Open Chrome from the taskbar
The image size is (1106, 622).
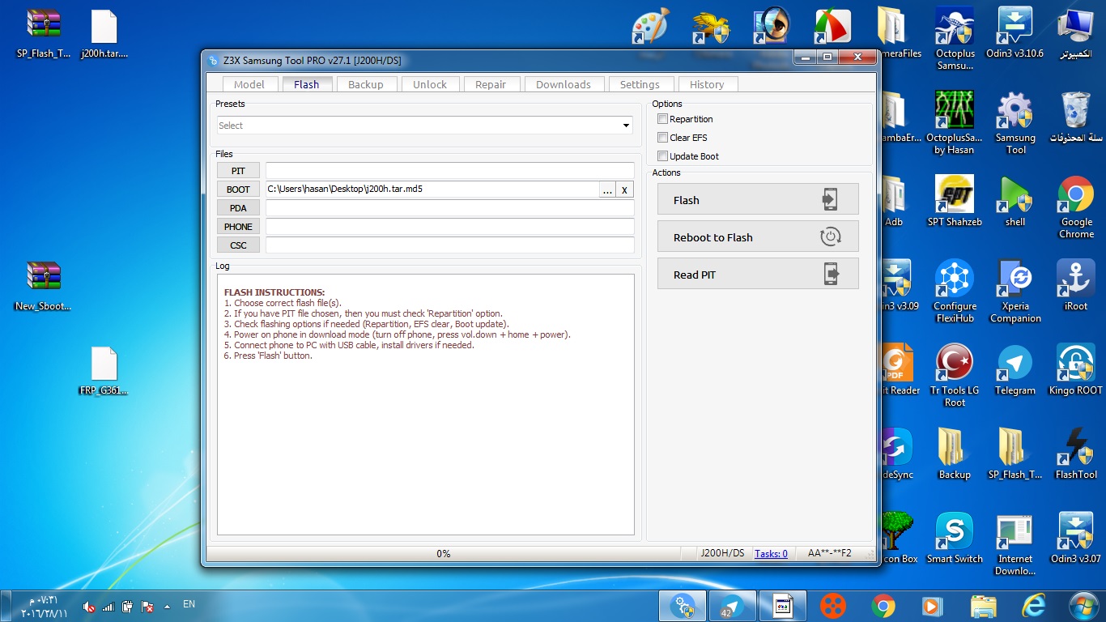pos(883,606)
